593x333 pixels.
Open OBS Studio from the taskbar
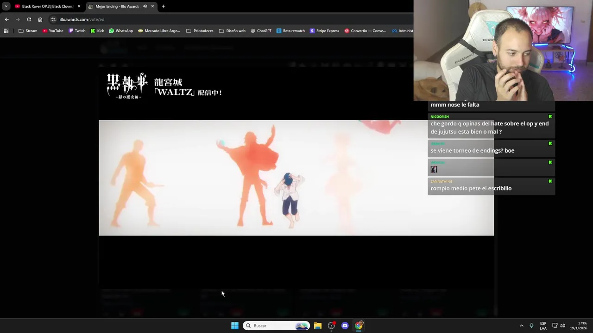point(331,326)
